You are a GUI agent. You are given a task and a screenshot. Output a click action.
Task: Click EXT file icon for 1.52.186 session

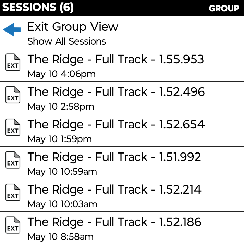tap(13, 225)
